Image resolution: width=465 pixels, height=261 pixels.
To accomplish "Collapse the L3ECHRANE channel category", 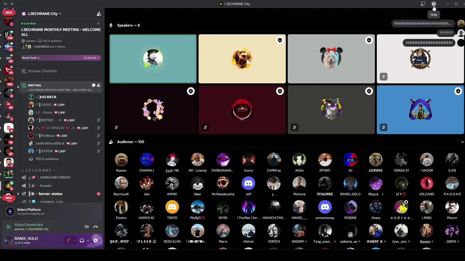I will tap(39, 170).
